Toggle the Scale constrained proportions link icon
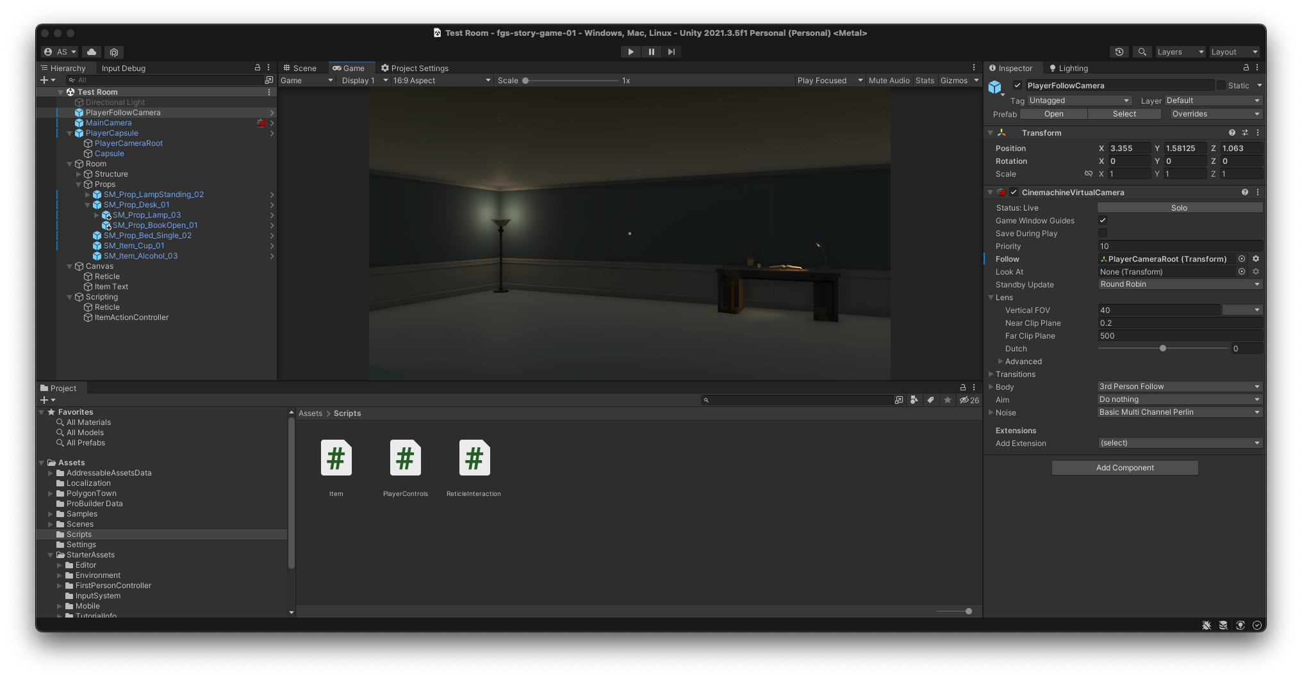Screen dimensions: 1302x679 [x=1088, y=173]
